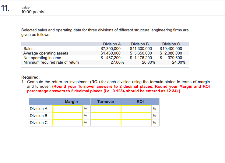
Task: Select the Division C Margin input box
Action: [x=67, y=123]
